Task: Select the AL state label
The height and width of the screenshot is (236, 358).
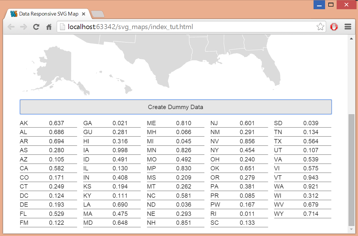Action: [x=24, y=132]
